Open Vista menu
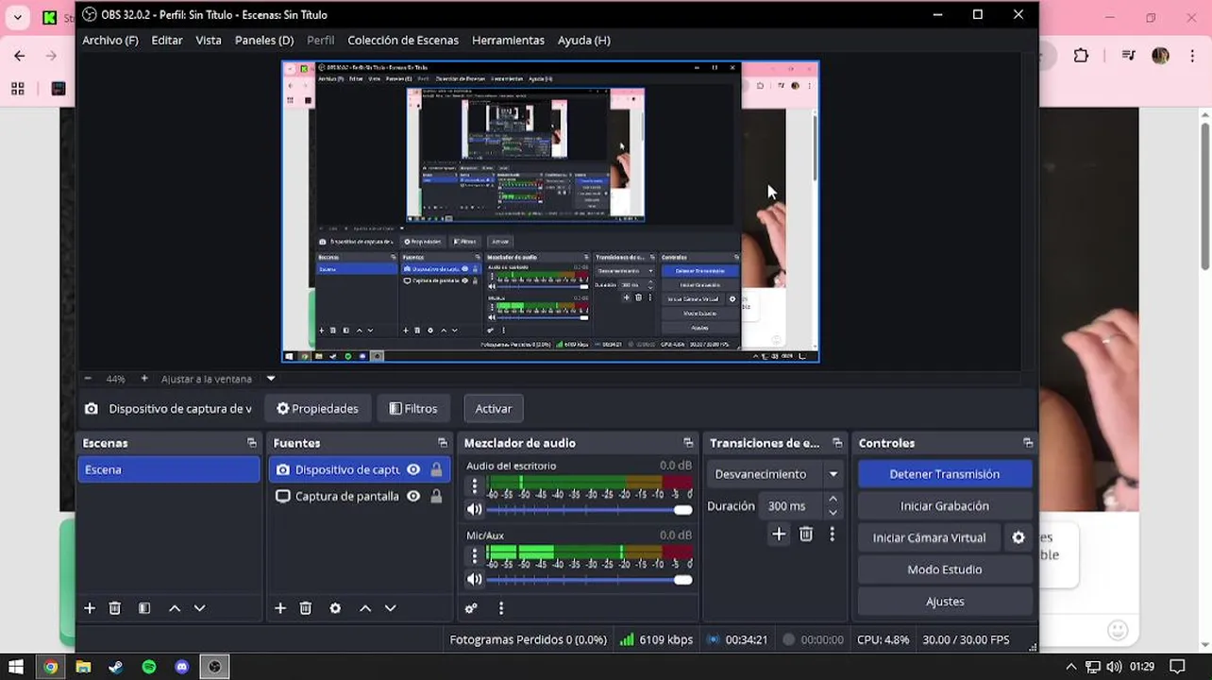 (x=209, y=40)
